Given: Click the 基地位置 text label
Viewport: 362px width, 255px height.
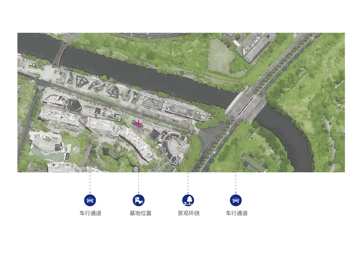Looking at the screenshot, I should pos(140,213).
